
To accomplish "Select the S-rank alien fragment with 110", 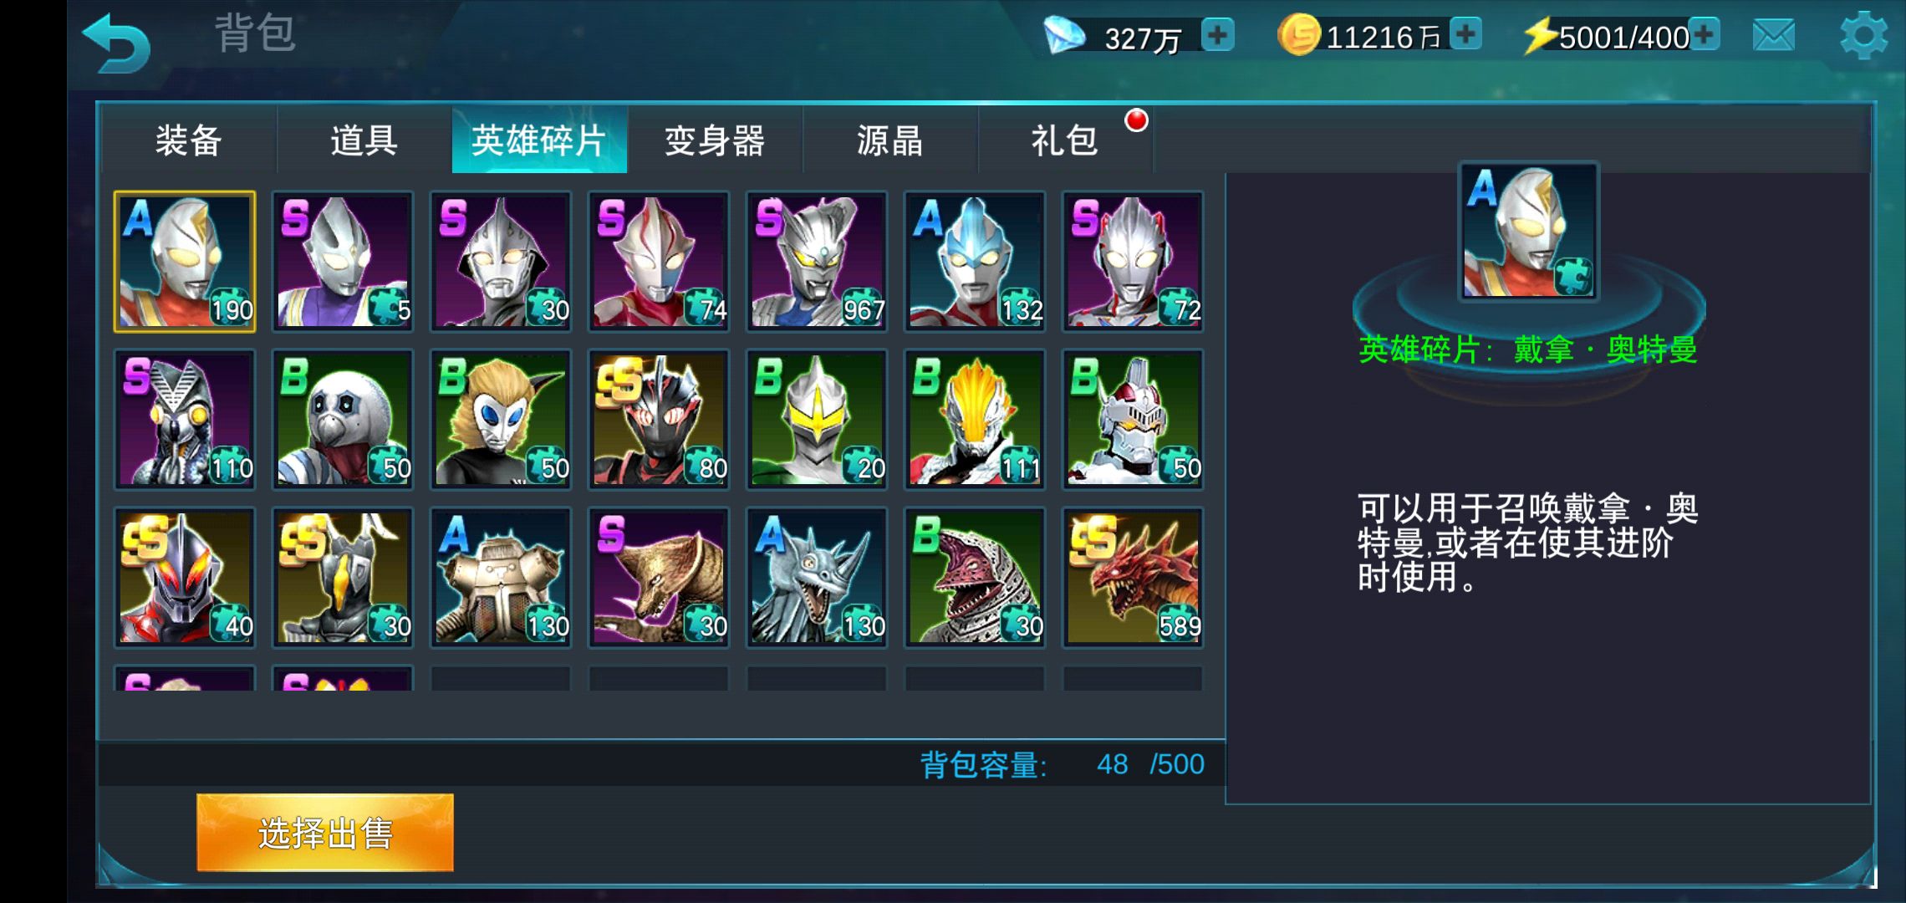I will coord(185,419).
